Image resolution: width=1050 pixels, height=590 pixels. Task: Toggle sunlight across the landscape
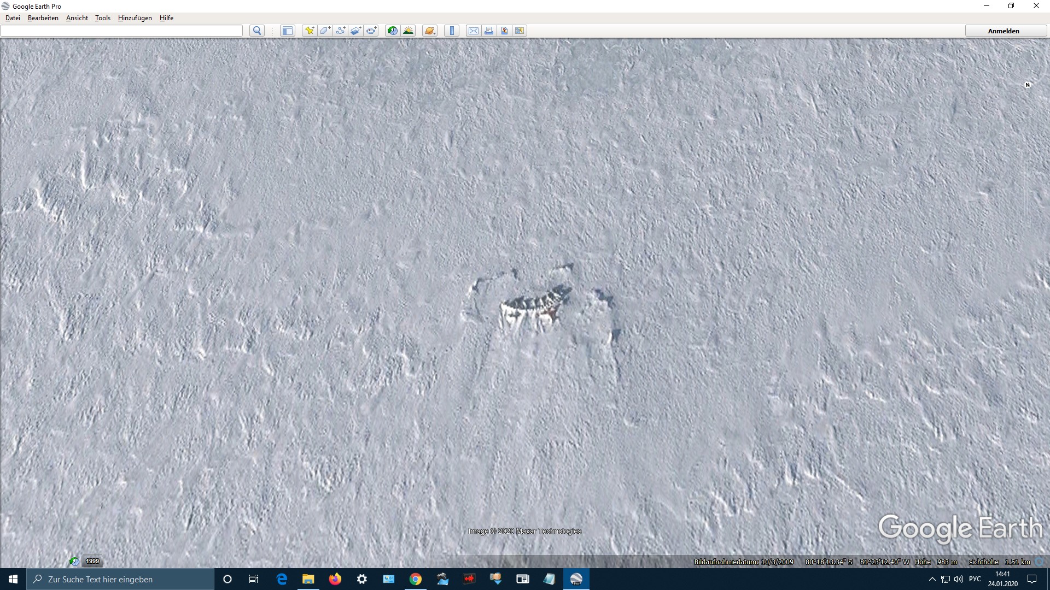point(408,31)
